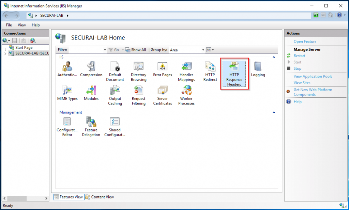Click the Up icon in Connections toolbar
The width and height of the screenshot is (349, 210).
pyautogui.click(x=24, y=41)
